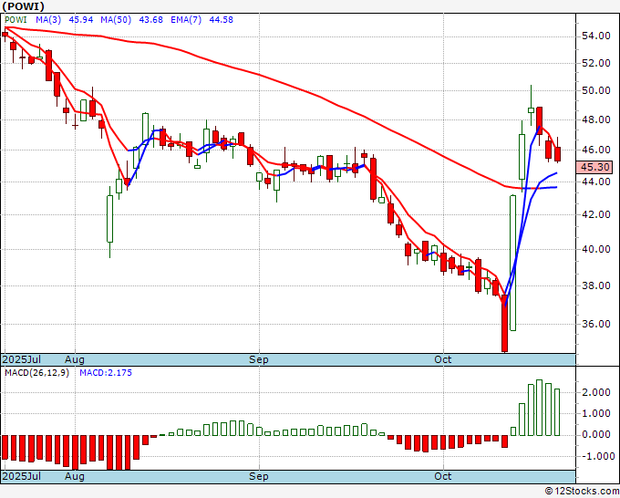This screenshot has height=498, width=620.
Task: Click the 38.00 price axis label
Action: click(x=596, y=285)
